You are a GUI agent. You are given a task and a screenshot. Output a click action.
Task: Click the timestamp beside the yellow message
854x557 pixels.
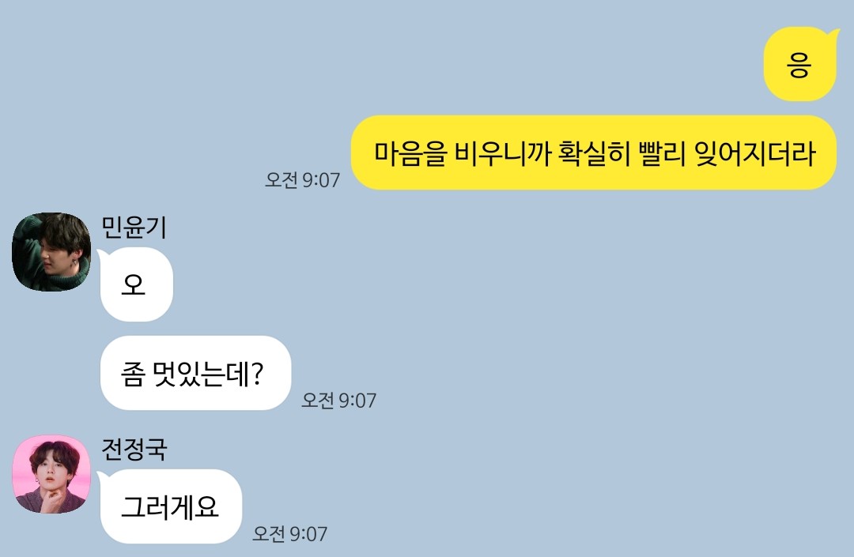[302, 180]
